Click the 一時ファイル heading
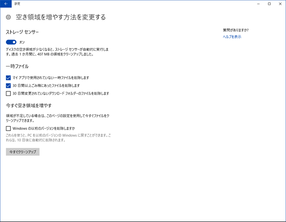The height and width of the screenshot is (222, 286). 17,66
